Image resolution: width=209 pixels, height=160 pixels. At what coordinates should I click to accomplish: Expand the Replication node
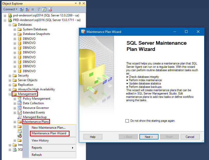click(10, 85)
